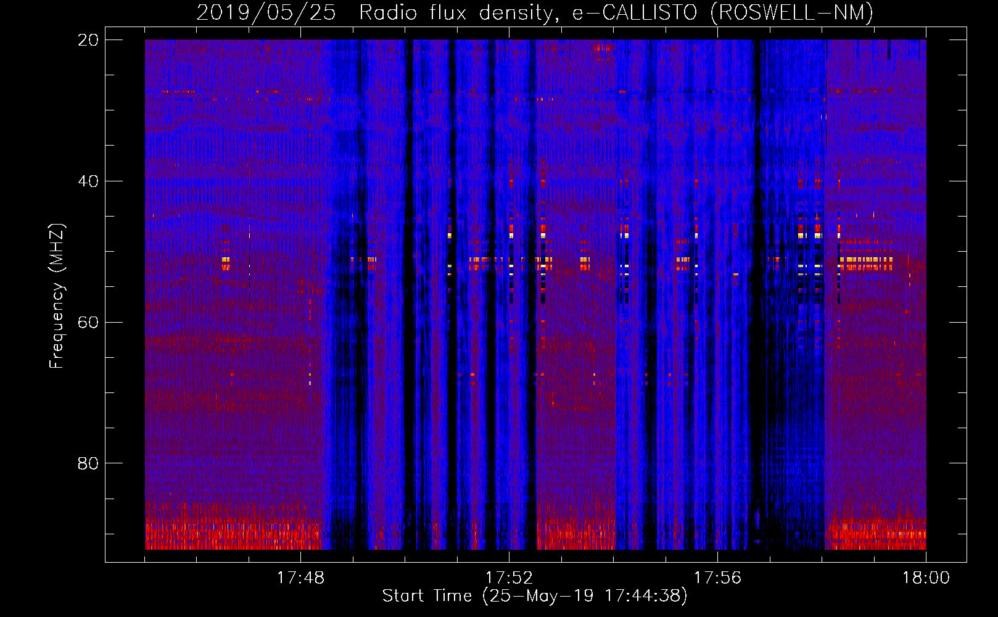Click the 'Frequency (MHZ)' axis label

point(57,296)
